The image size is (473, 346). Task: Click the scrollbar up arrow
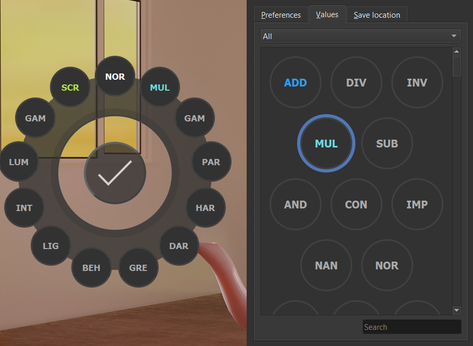click(x=457, y=52)
